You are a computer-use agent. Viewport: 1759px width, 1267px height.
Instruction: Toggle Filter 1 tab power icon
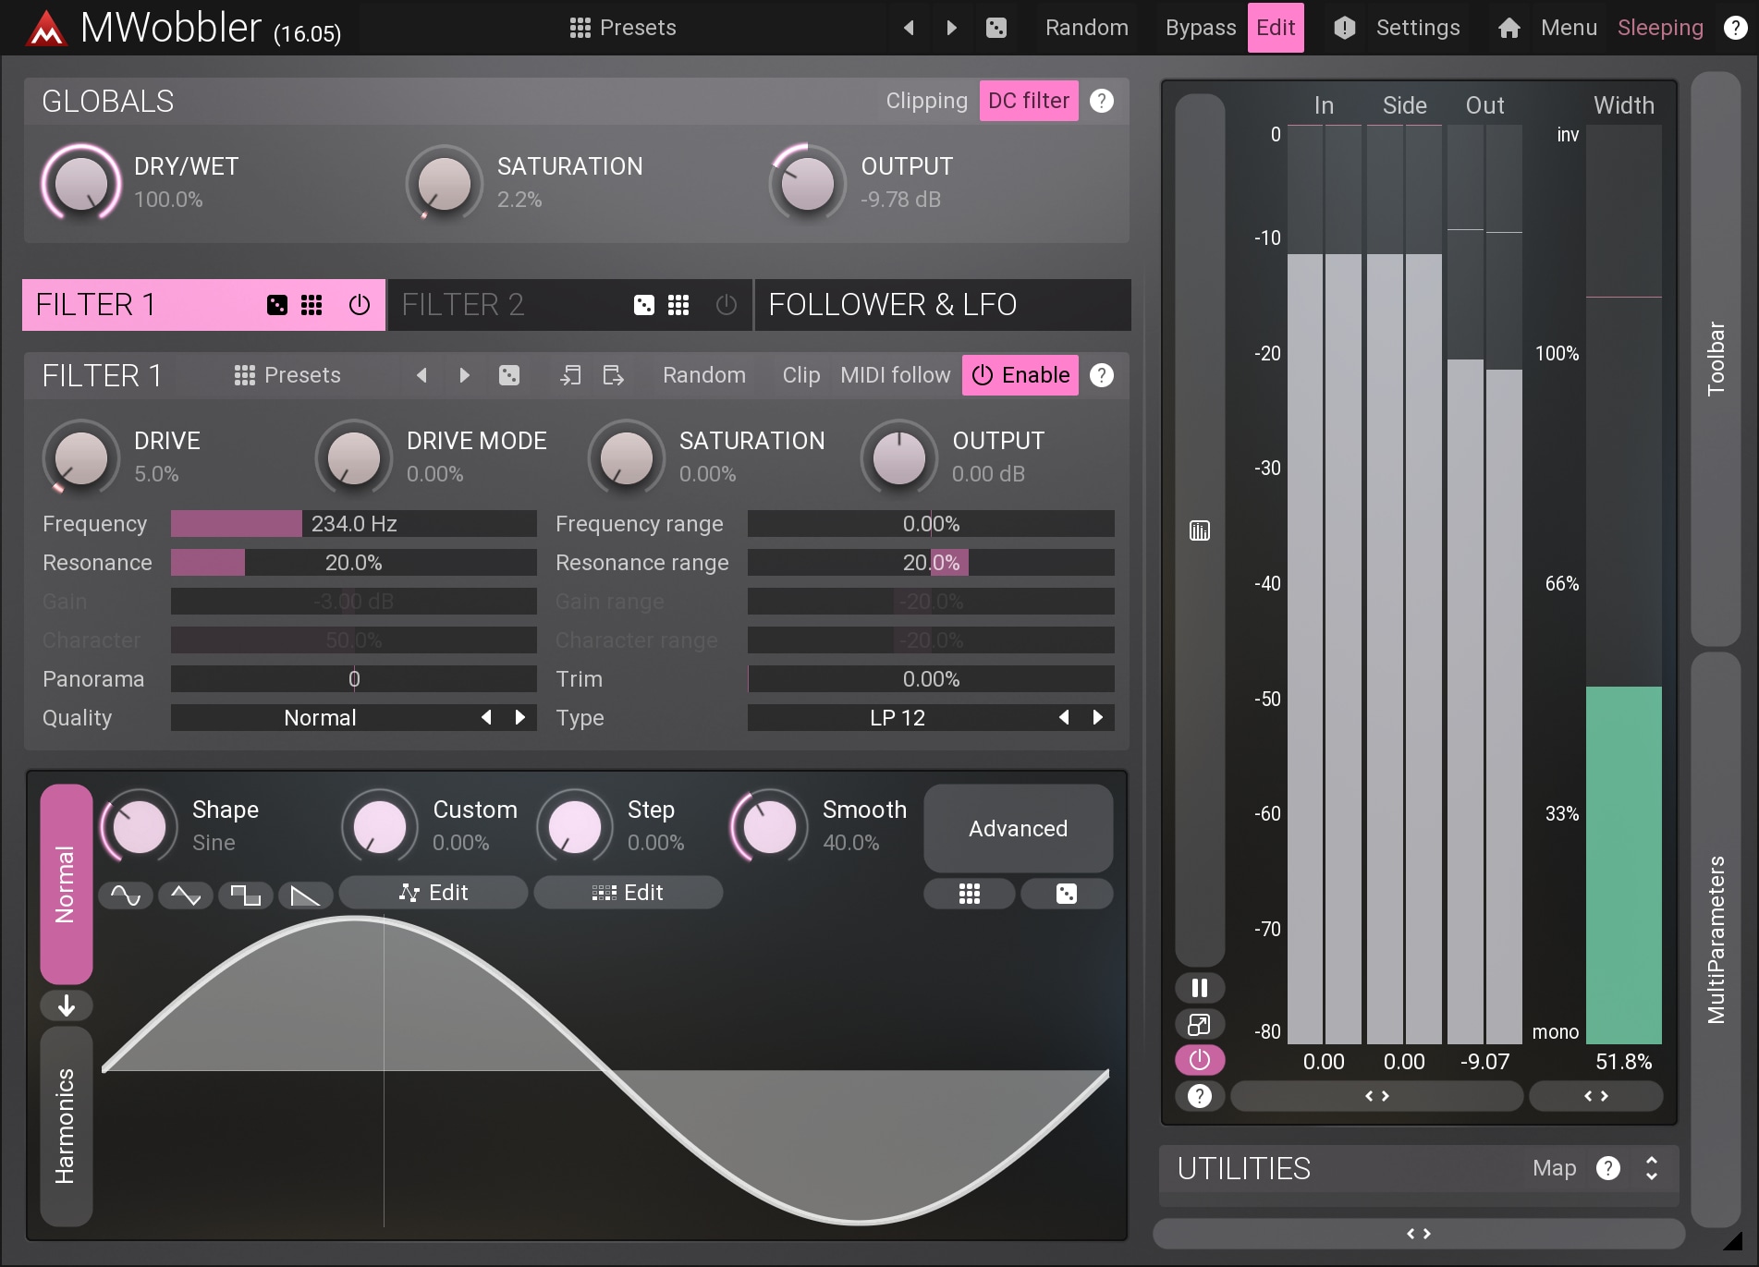coord(359,305)
